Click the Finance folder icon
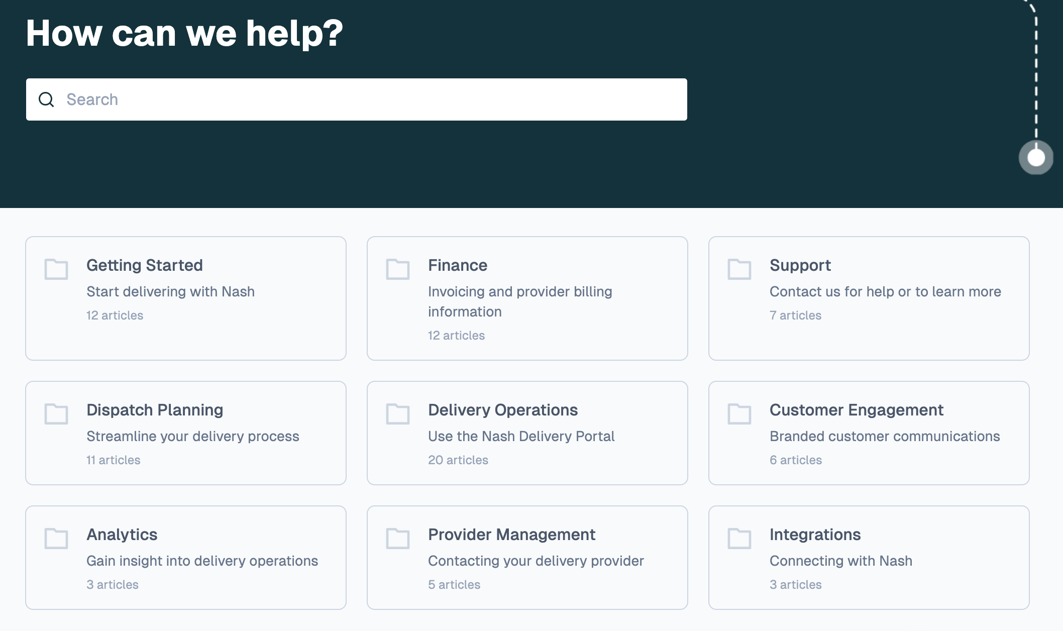The width and height of the screenshot is (1063, 631). tap(398, 269)
